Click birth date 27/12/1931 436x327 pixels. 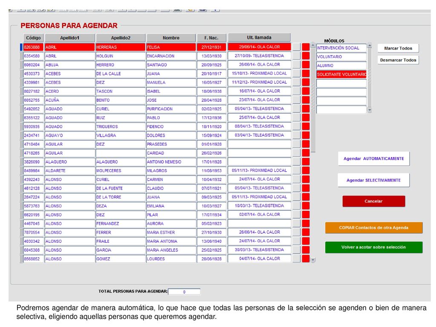click(x=211, y=47)
